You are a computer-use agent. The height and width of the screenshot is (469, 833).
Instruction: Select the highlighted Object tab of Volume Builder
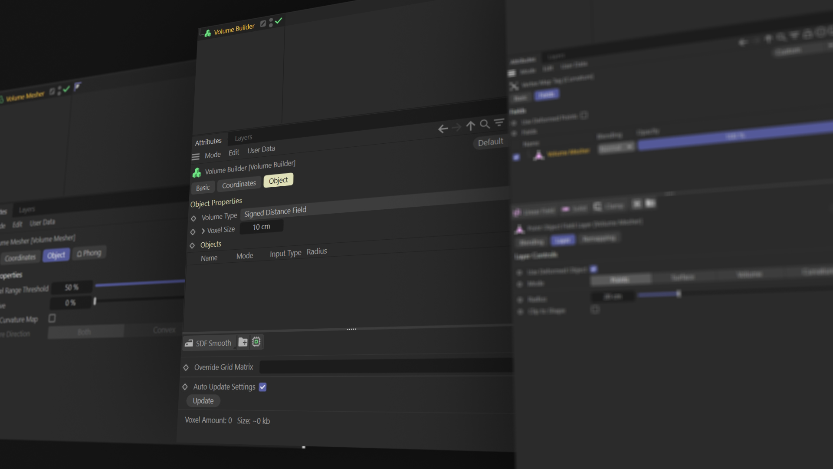[278, 180]
